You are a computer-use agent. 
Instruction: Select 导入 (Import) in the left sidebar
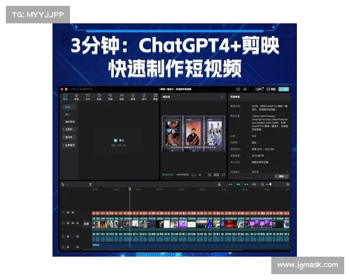pos(68,114)
